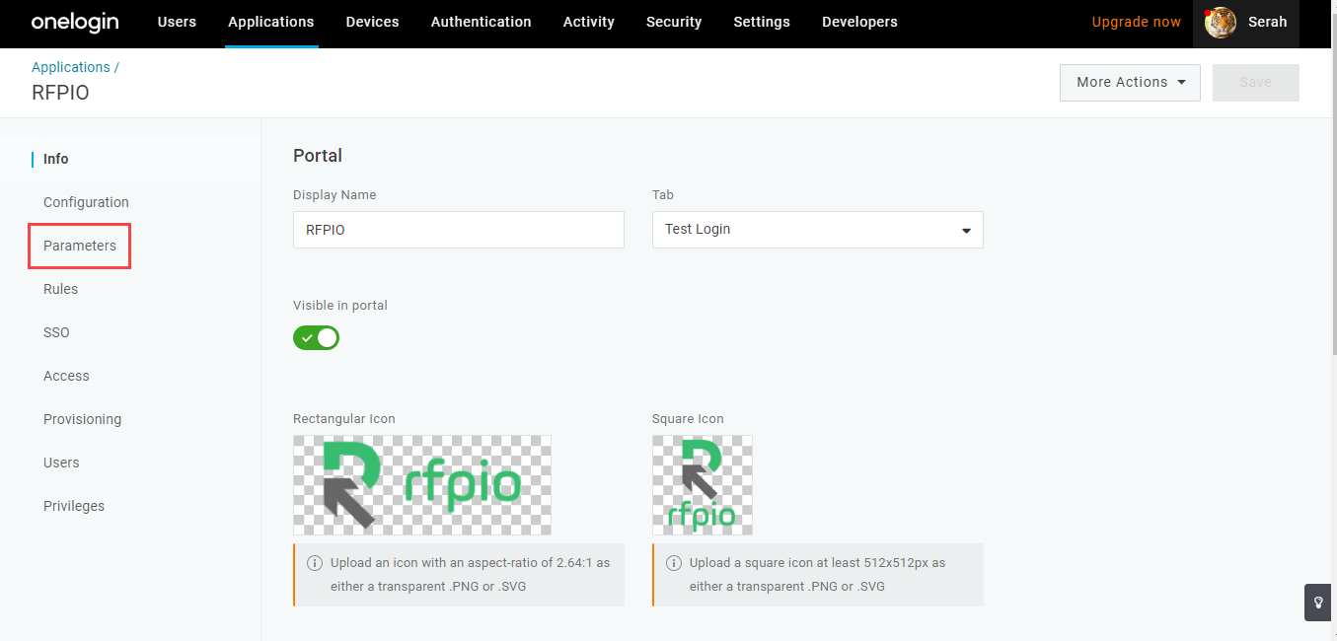Open the Developers menu
1337x641 pixels.
pyautogui.click(x=859, y=22)
